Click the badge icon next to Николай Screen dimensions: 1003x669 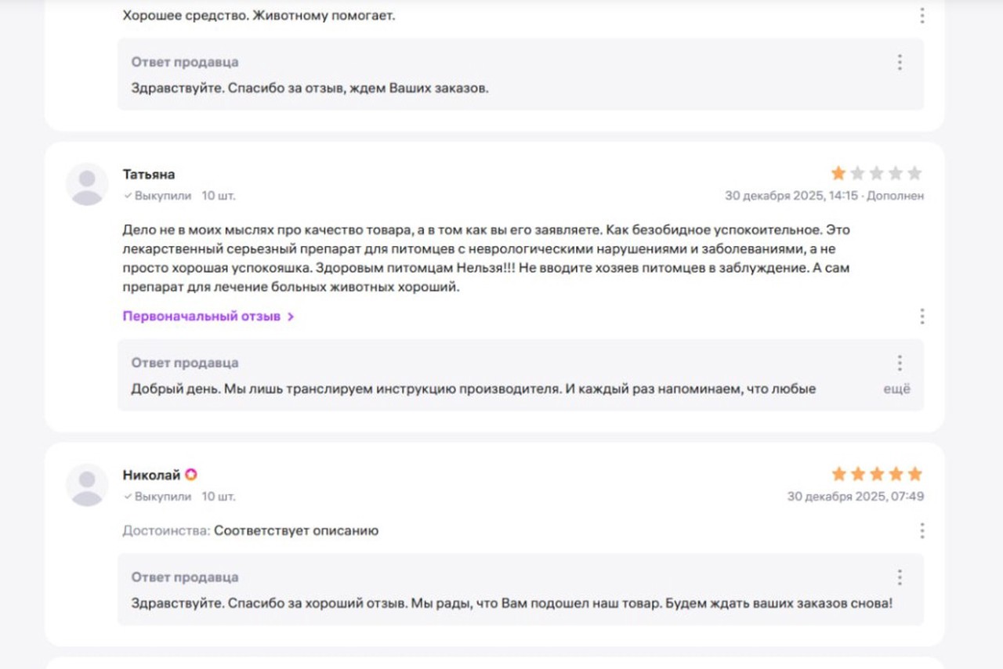(190, 475)
